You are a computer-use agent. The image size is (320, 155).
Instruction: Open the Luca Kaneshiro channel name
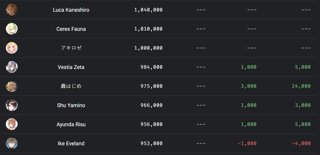[x=71, y=10]
